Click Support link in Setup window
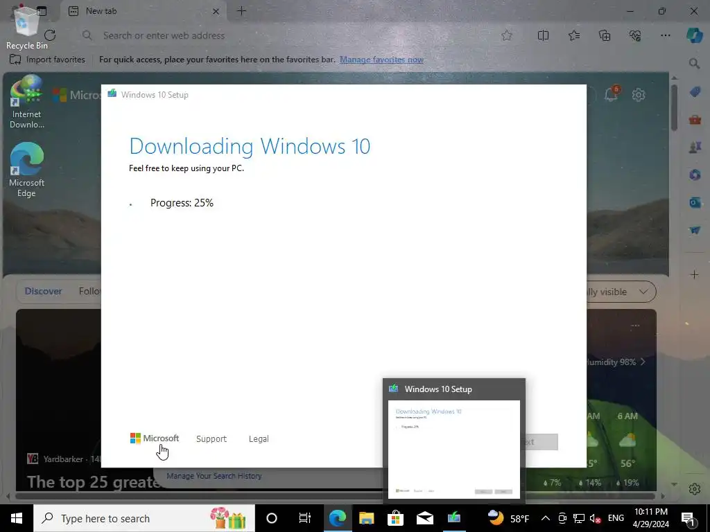710x532 pixels. tap(211, 438)
